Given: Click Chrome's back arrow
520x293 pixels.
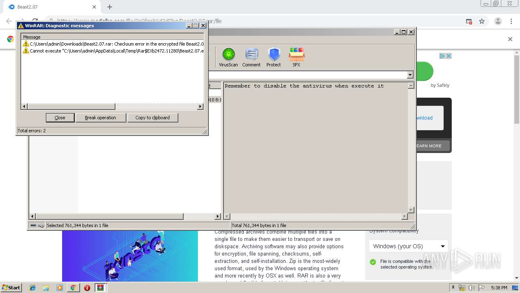Looking at the screenshot, I should tap(9, 21).
